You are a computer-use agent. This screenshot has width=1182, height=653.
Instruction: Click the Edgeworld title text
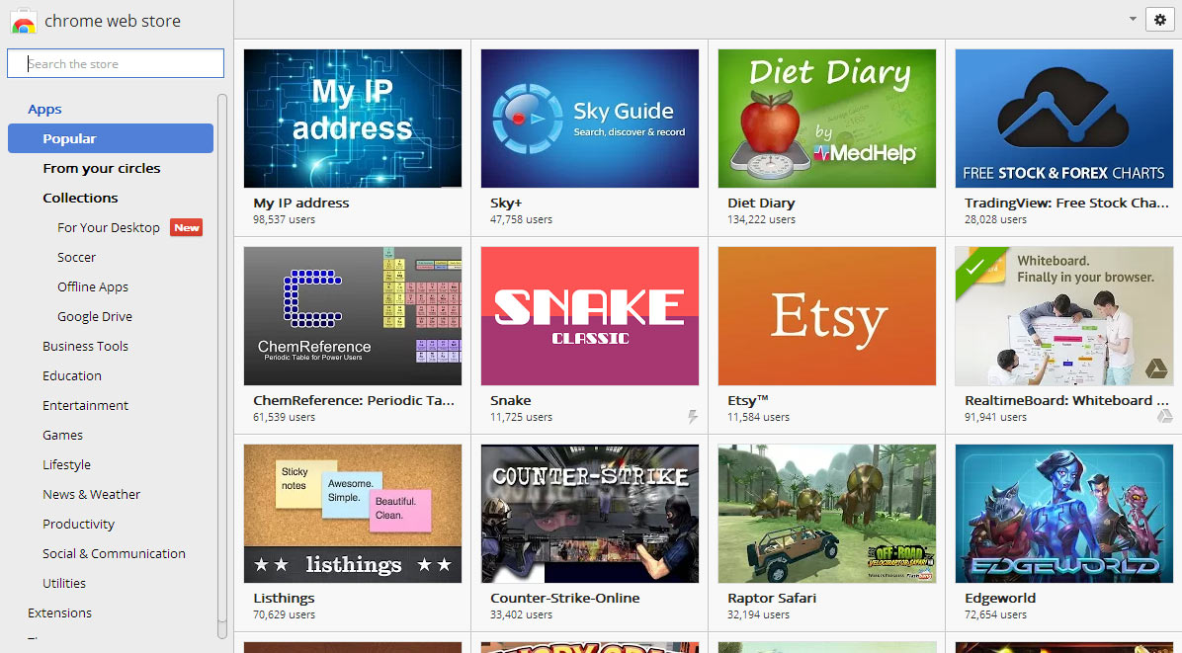point(999,599)
